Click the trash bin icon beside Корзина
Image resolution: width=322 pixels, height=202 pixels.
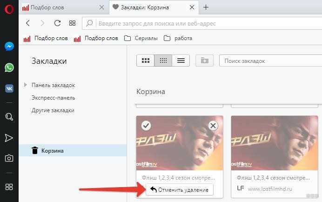(x=35, y=150)
